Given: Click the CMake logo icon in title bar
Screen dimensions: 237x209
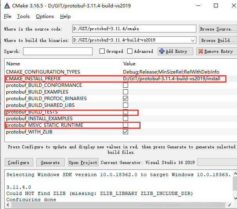Looking at the screenshot, I should (7, 6).
